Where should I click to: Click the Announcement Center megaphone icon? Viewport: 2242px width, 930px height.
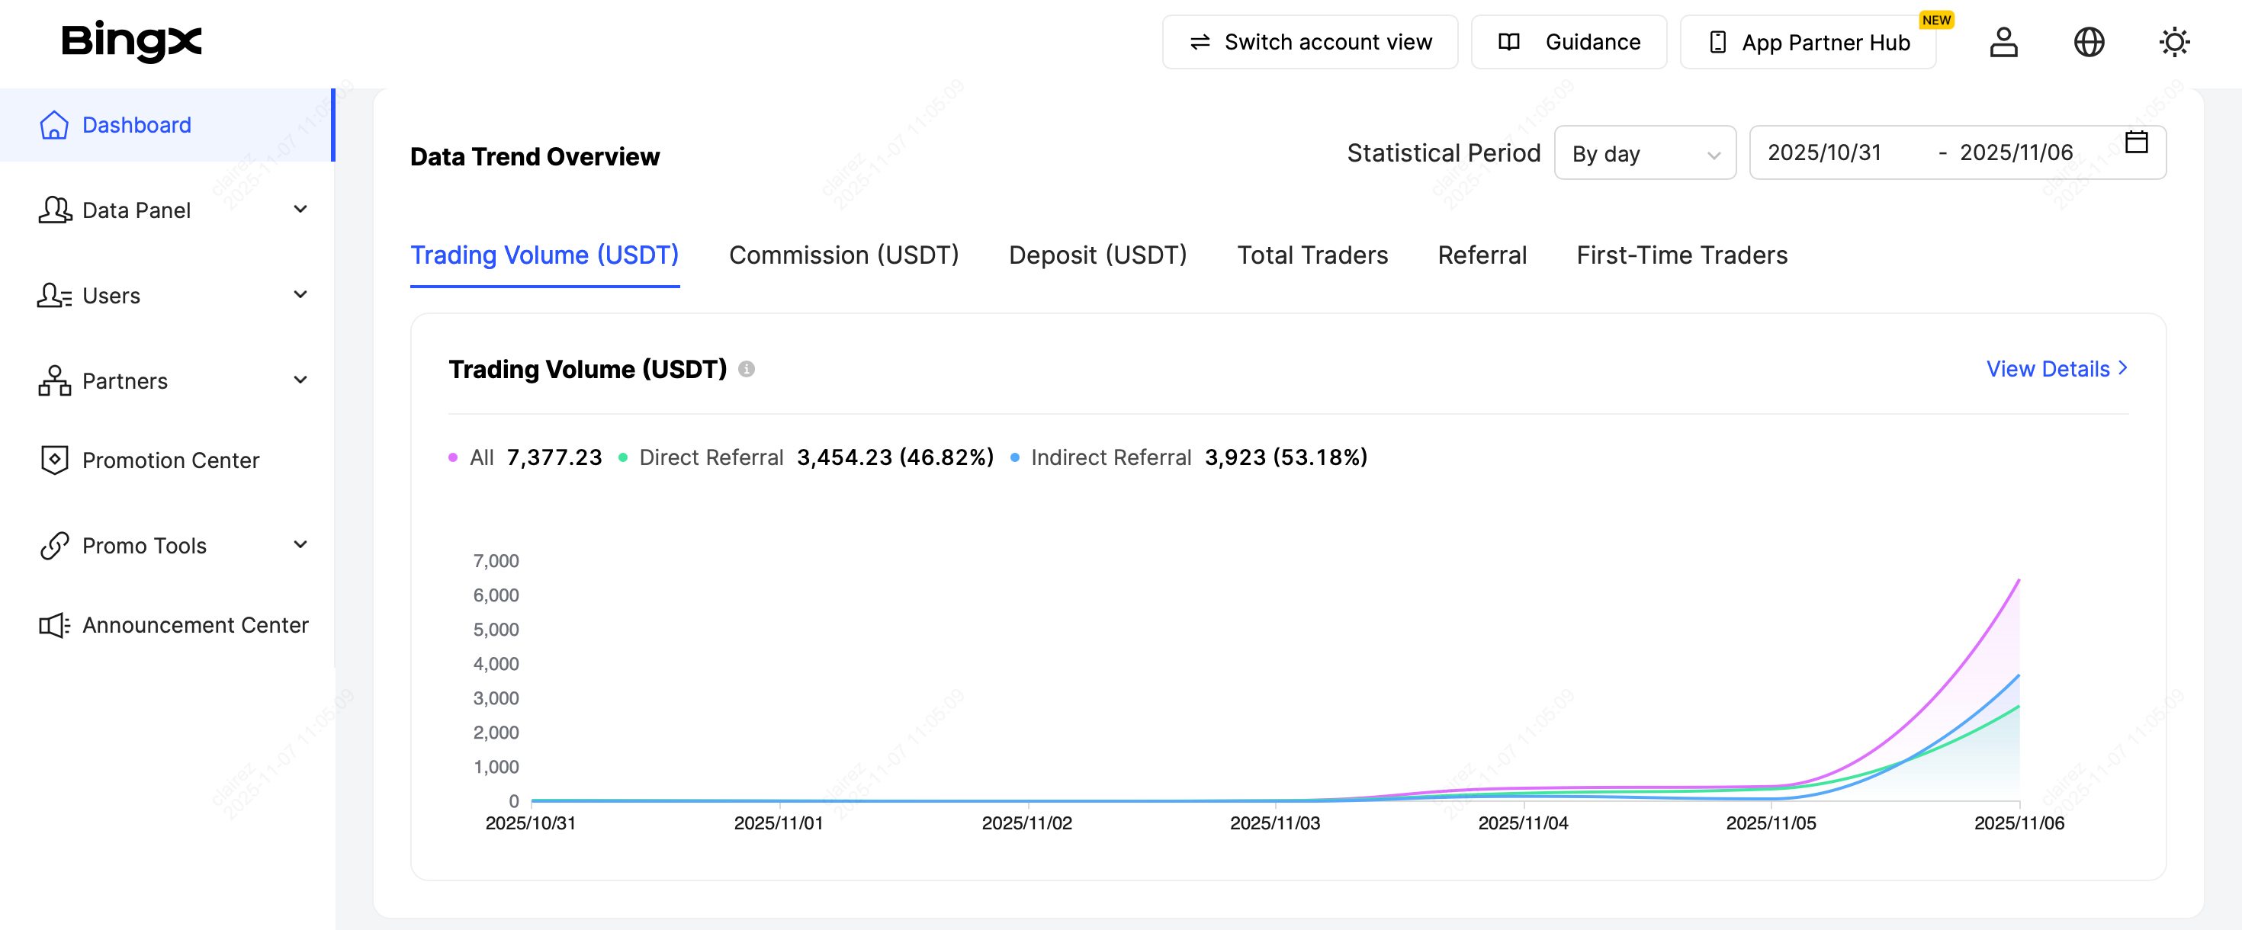pos(54,626)
